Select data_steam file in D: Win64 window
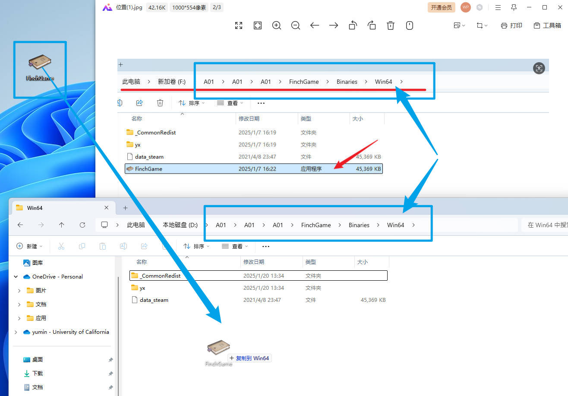This screenshot has width=568, height=396. coord(259,300)
